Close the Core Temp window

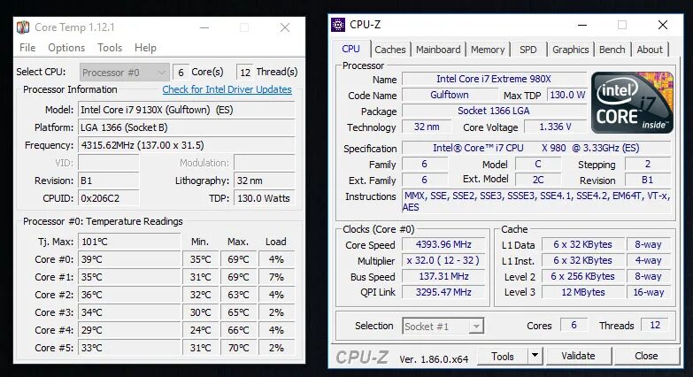pyautogui.click(x=285, y=27)
